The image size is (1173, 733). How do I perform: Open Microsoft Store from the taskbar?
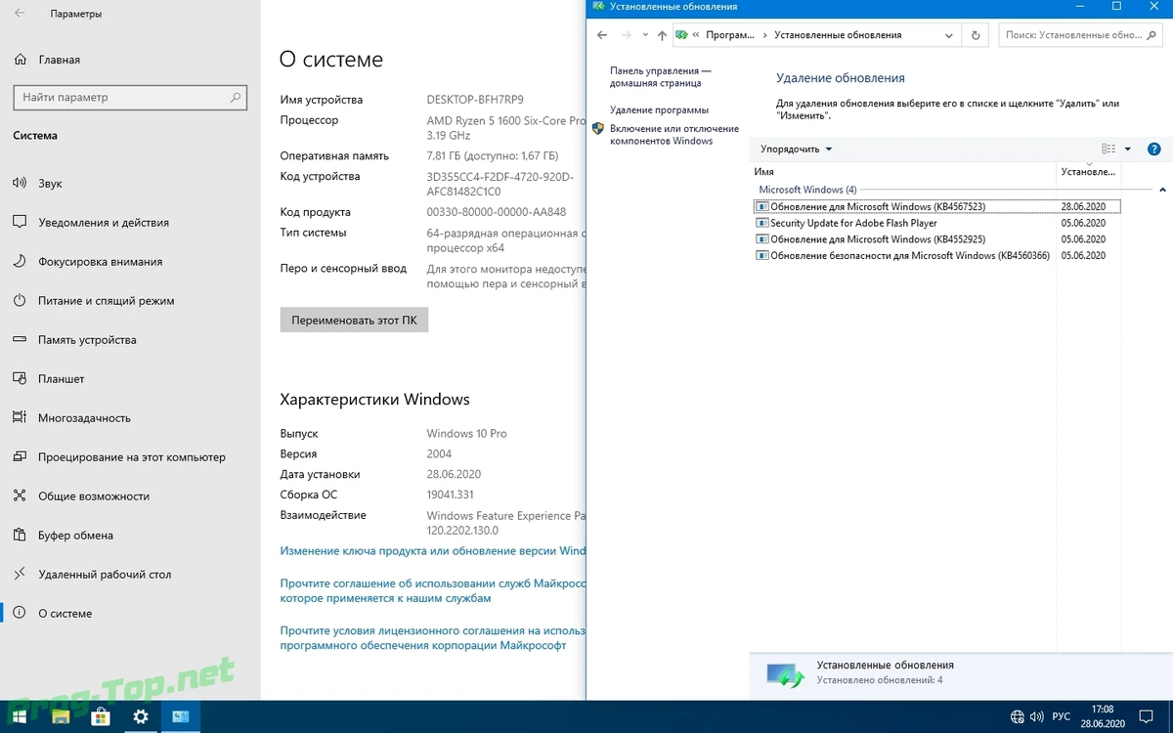tap(100, 717)
